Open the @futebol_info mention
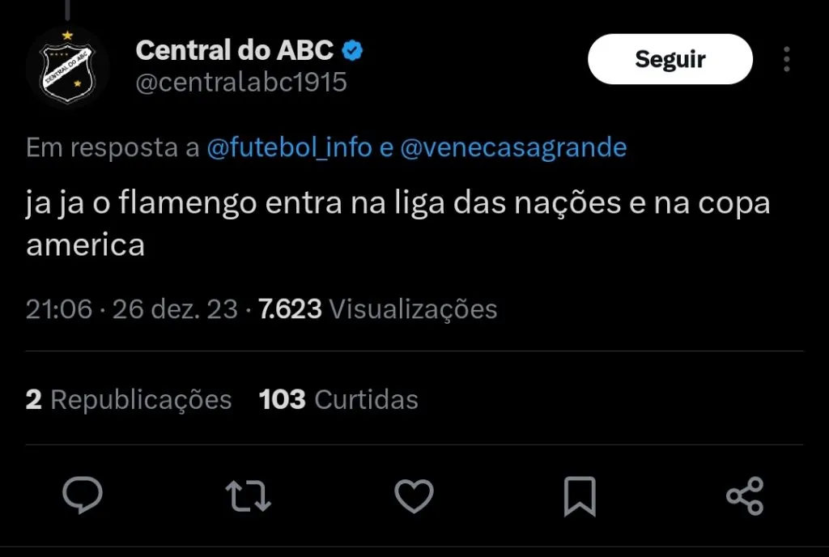The width and height of the screenshot is (829, 557). pyautogui.click(x=290, y=148)
